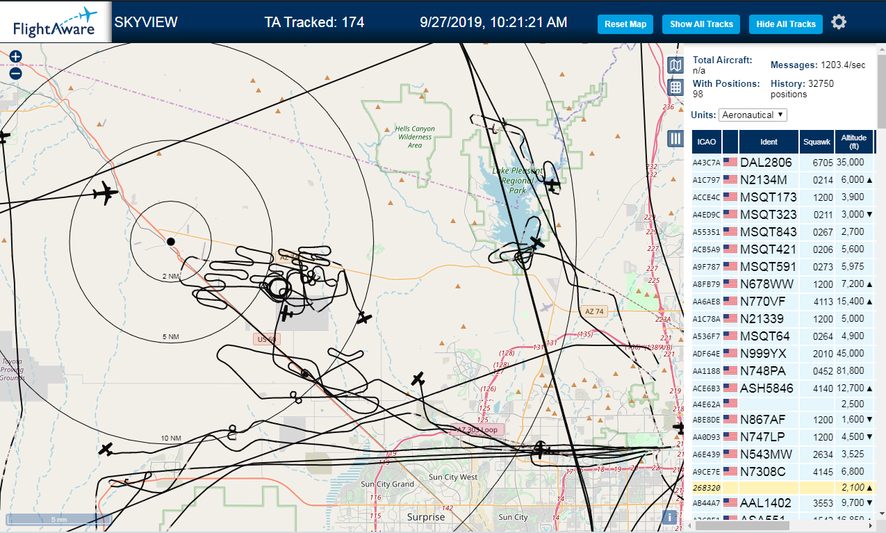Click the Show All Tracks button
This screenshot has height=533, width=886.
point(701,24)
